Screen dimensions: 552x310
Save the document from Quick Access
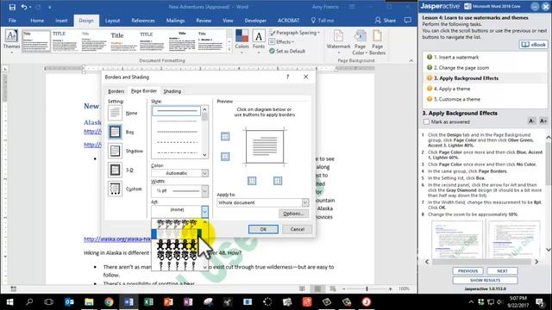click(12, 7)
